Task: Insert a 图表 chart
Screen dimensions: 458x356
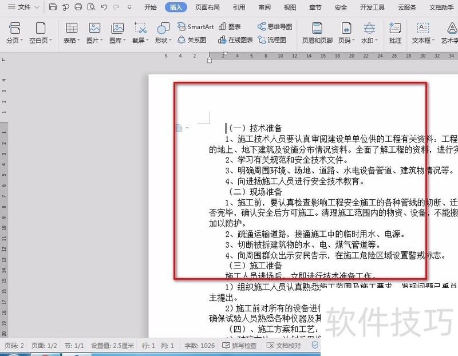Action: pos(230,27)
